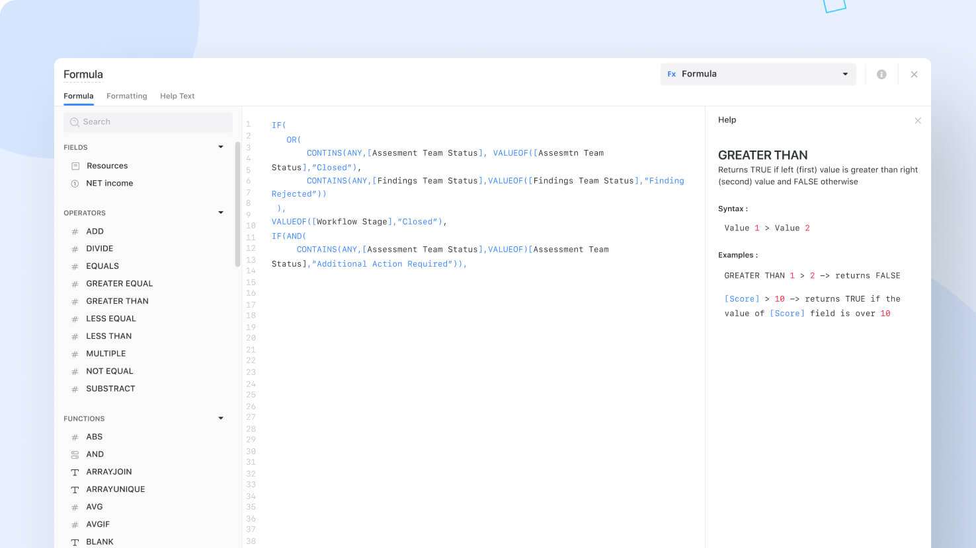Select the Formula tab

pyautogui.click(x=78, y=96)
